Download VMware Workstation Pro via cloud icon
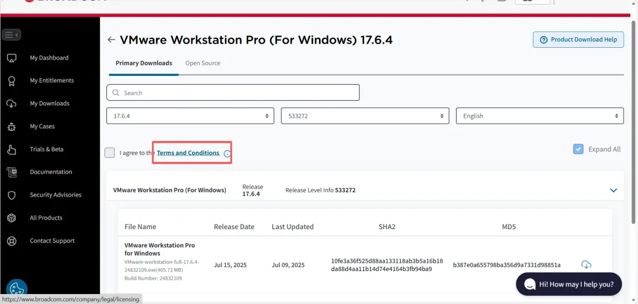The height and width of the screenshot is (304, 638). [586, 265]
